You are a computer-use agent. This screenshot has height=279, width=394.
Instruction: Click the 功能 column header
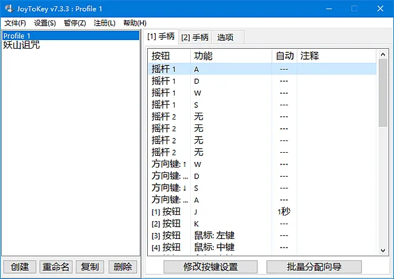[x=231, y=56]
